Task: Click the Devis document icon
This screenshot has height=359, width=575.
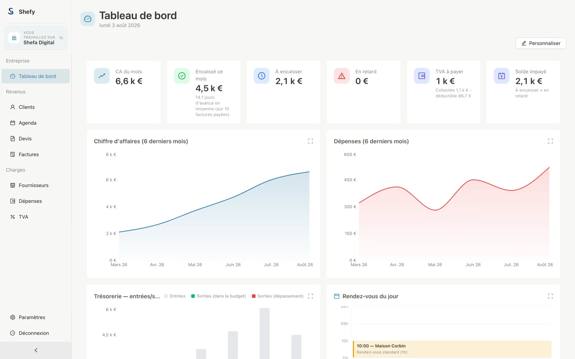Action: (13, 139)
